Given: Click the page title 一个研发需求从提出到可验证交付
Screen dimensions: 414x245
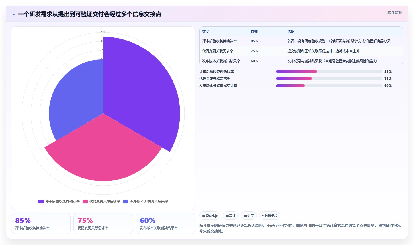Looking at the screenshot, I should [x=89, y=14].
